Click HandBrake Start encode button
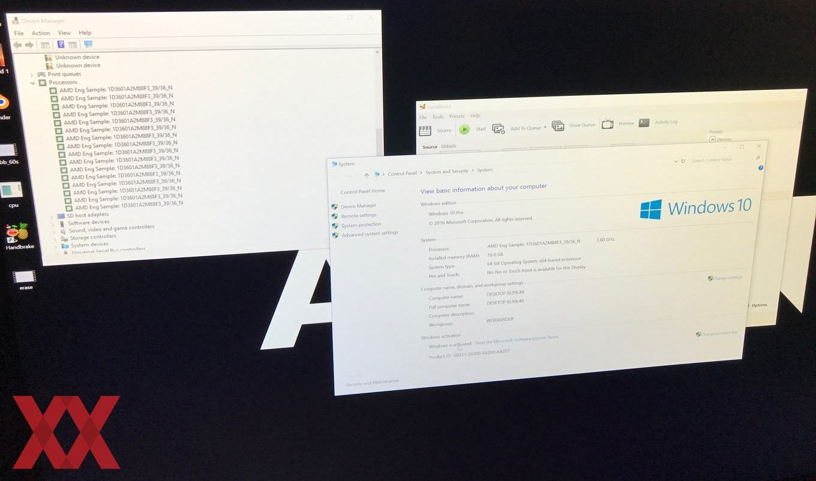 click(x=464, y=129)
